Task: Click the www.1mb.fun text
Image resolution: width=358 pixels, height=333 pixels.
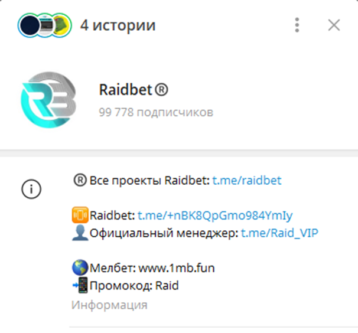Action: tap(177, 268)
